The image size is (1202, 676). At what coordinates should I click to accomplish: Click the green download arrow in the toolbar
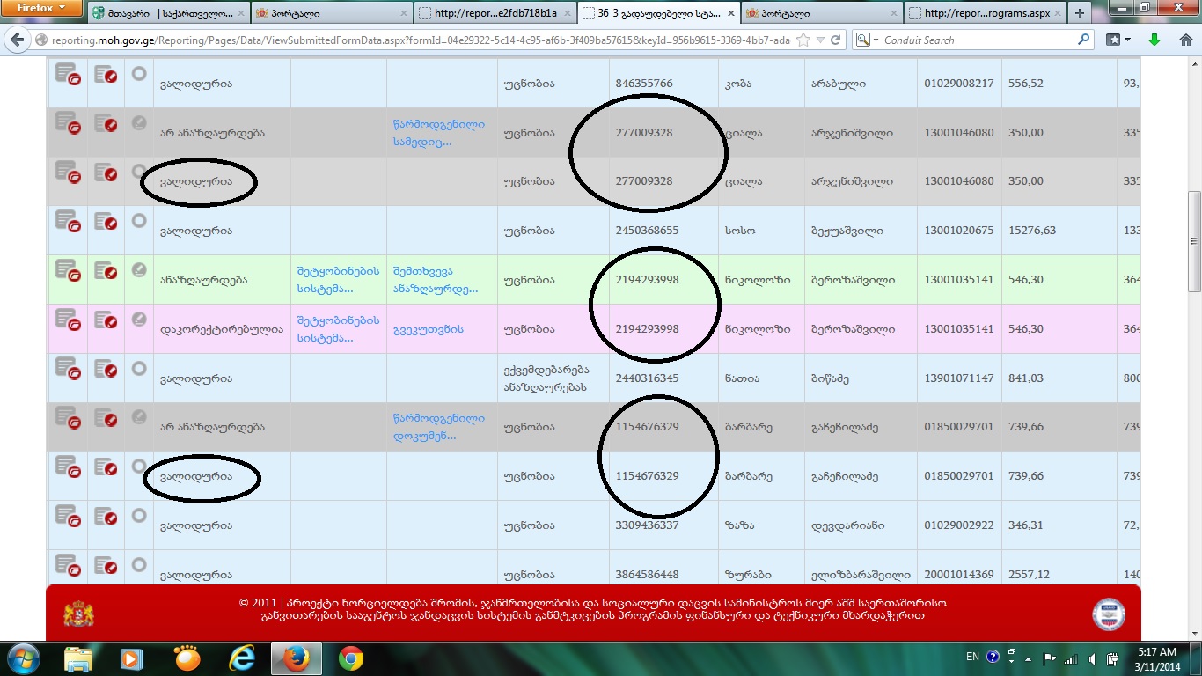tap(1154, 40)
